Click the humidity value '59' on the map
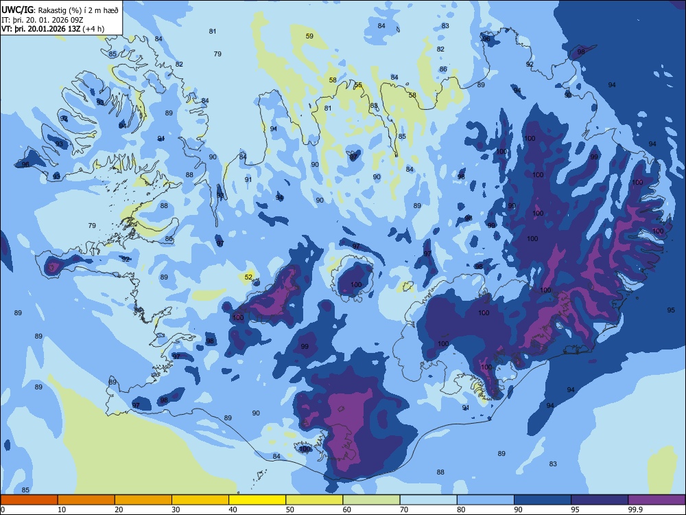 309,36
